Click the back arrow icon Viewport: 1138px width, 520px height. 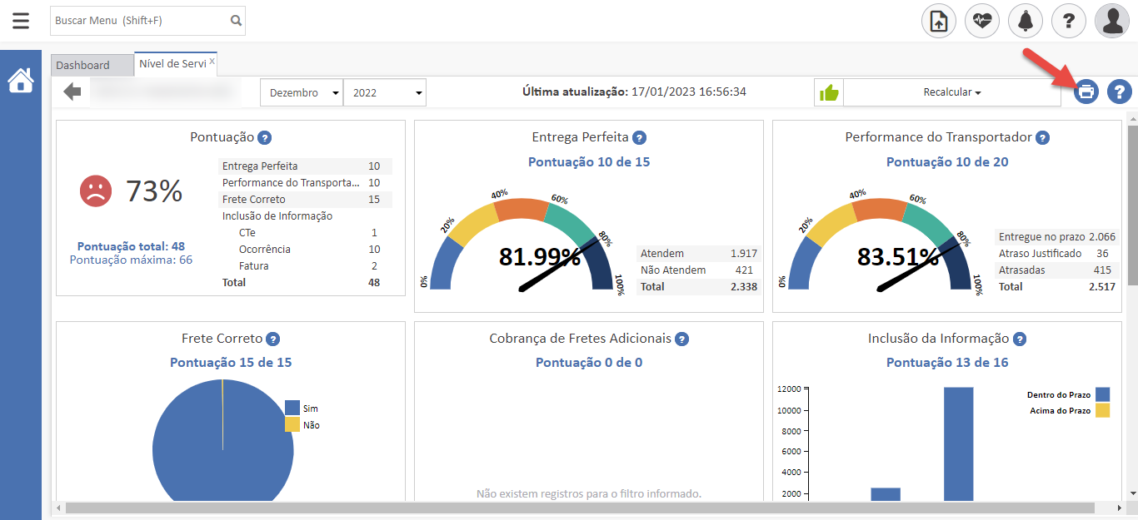(72, 92)
